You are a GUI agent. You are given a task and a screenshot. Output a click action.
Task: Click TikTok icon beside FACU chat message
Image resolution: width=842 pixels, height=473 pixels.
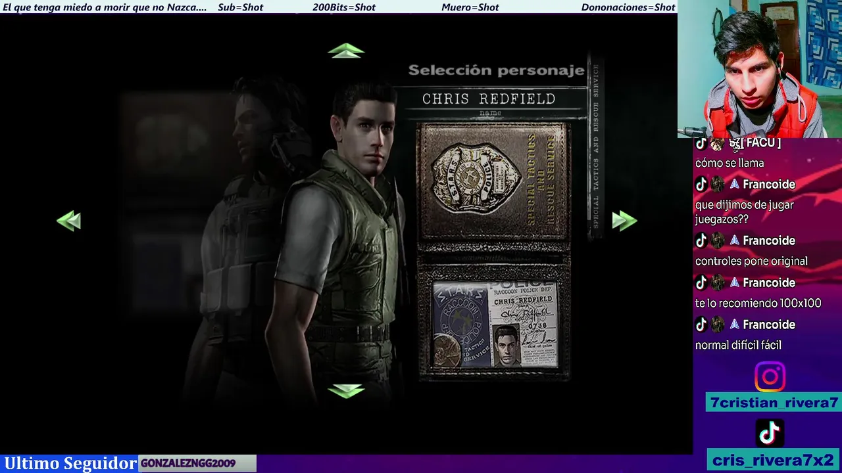point(701,144)
